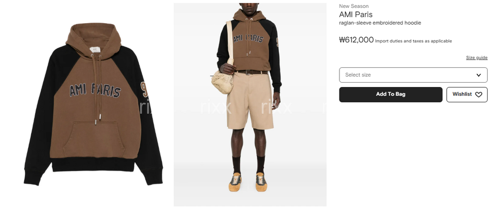This screenshot has width=492, height=209.
Task: Click the Add To Bag button
Action: pos(391,94)
